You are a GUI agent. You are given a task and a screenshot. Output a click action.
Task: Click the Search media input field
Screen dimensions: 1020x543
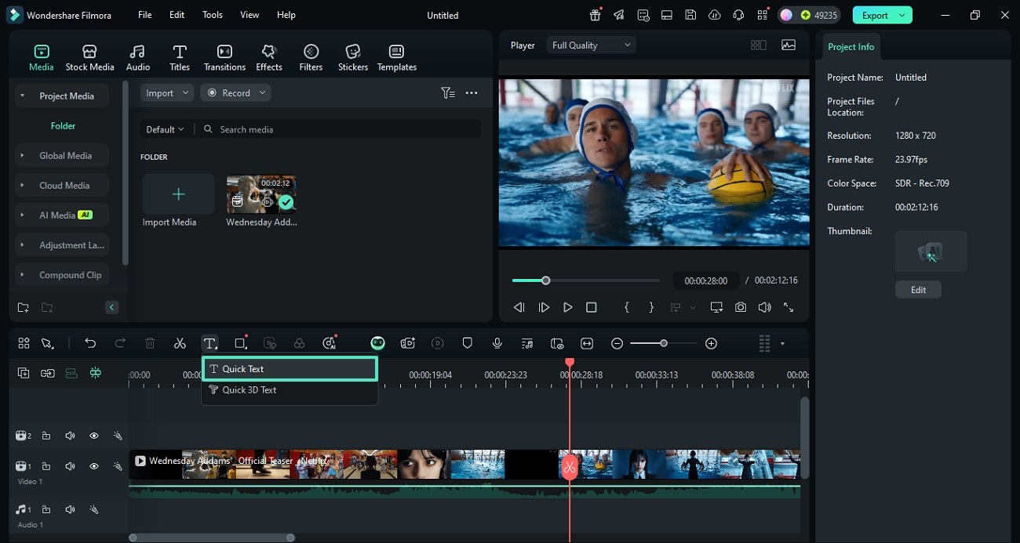click(x=340, y=129)
